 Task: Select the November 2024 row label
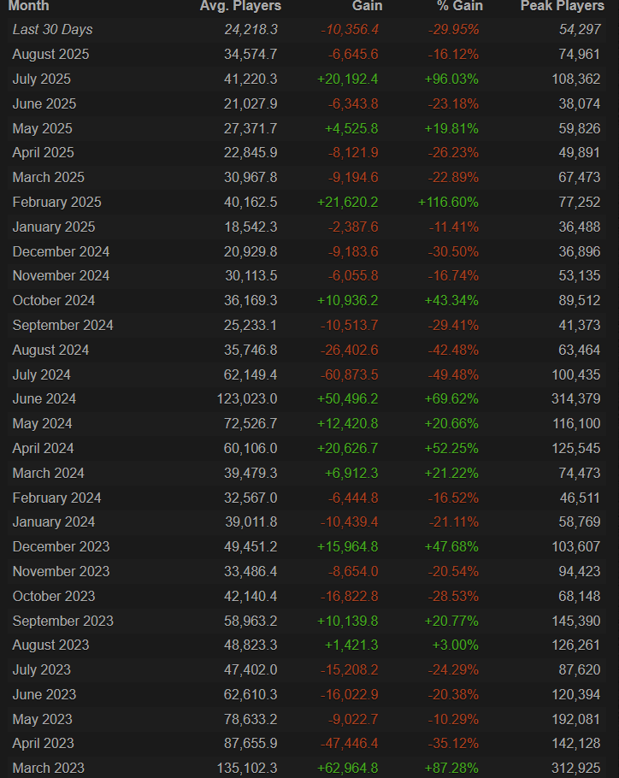(61, 275)
